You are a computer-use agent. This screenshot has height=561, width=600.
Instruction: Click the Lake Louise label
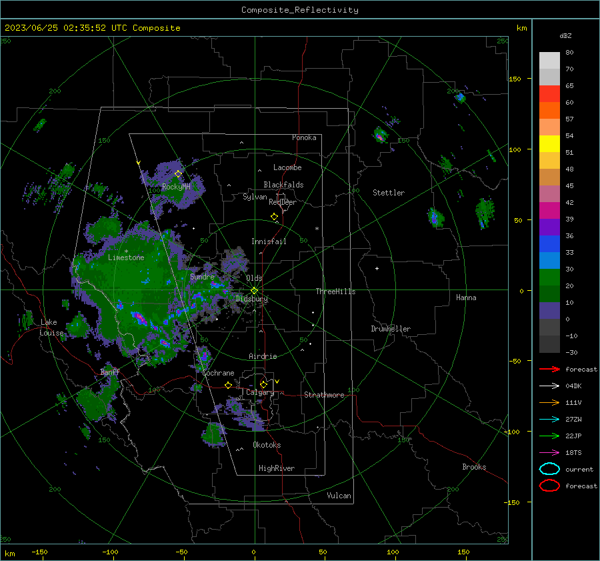(x=51, y=328)
